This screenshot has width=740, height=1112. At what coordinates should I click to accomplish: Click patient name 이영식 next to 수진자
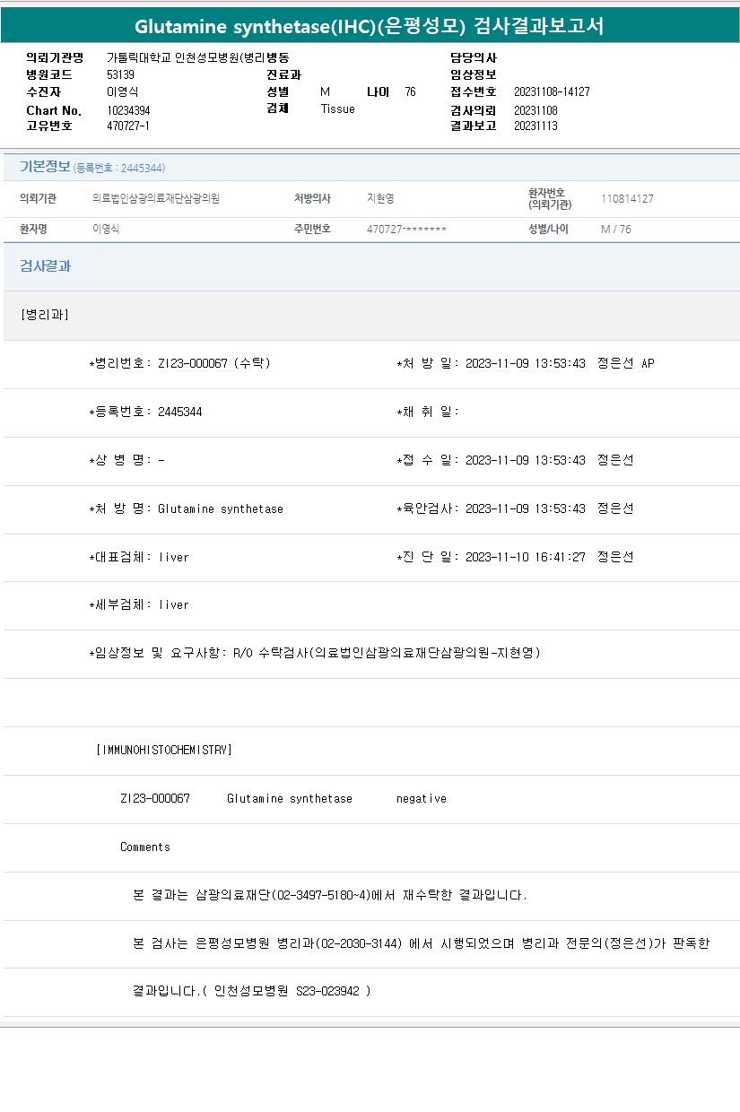(x=122, y=91)
